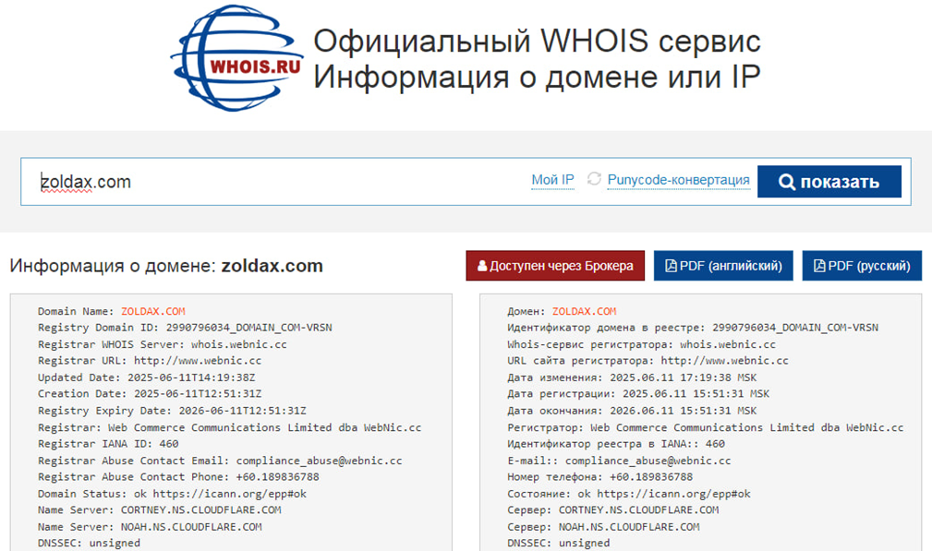Click the Официальный WHOIS сервис title text

(537, 41)
